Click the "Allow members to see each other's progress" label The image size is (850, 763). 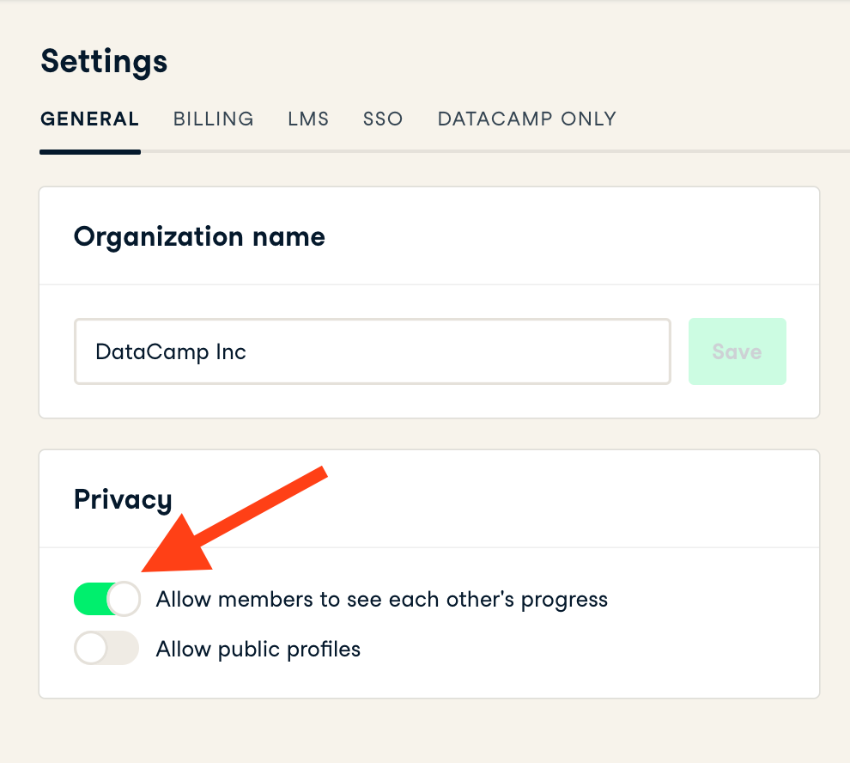coord(381,599)
